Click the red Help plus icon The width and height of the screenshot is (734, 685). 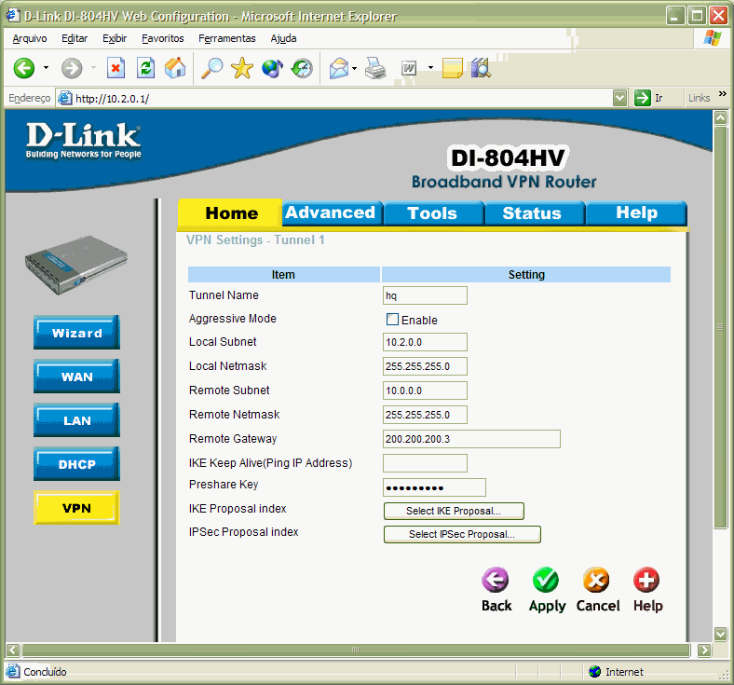coord(646,581)
